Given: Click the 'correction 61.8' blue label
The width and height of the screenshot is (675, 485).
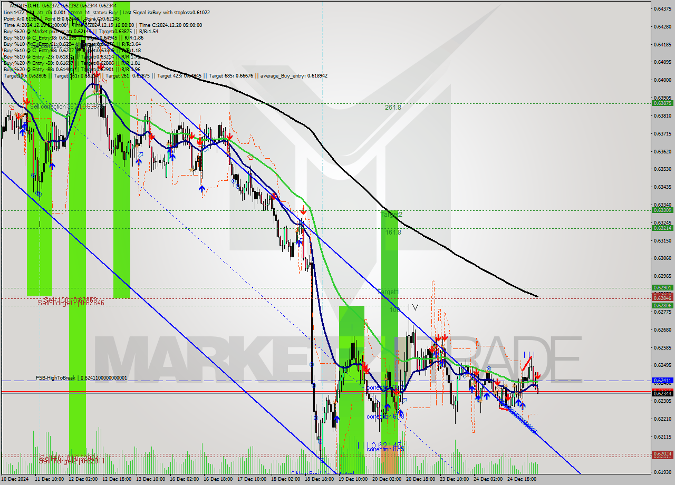Looking at the screenshot, I should [387, 416].
